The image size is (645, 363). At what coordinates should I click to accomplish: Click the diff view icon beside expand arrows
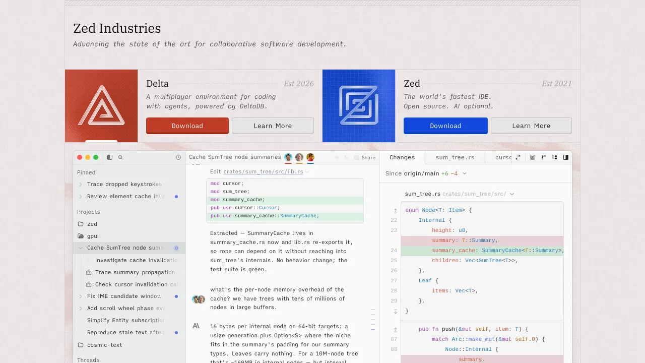pyautogui.click(x=533, y=157)
